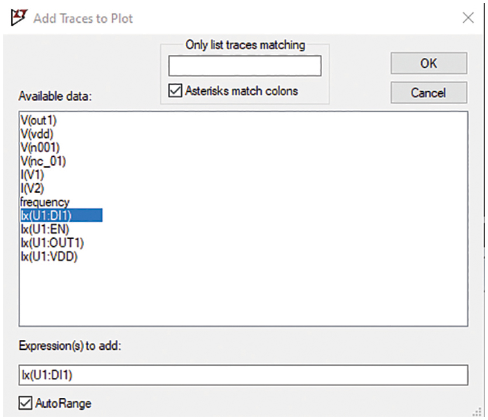The image size is (488, 420).
Task: Select Ix(U1:EN) in the list
Action: [x=45, y=229]
